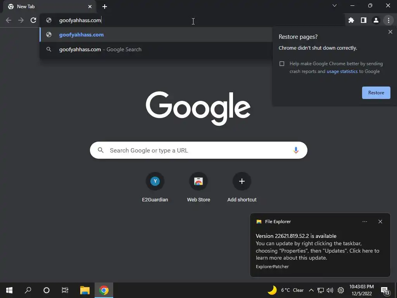Start voice search with microphone icon
Image resolution: width=397 pixels, height=298 pixels.
pos(296,150)
